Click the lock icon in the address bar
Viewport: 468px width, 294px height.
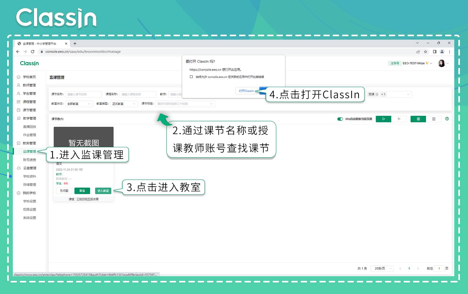point(42,51)
